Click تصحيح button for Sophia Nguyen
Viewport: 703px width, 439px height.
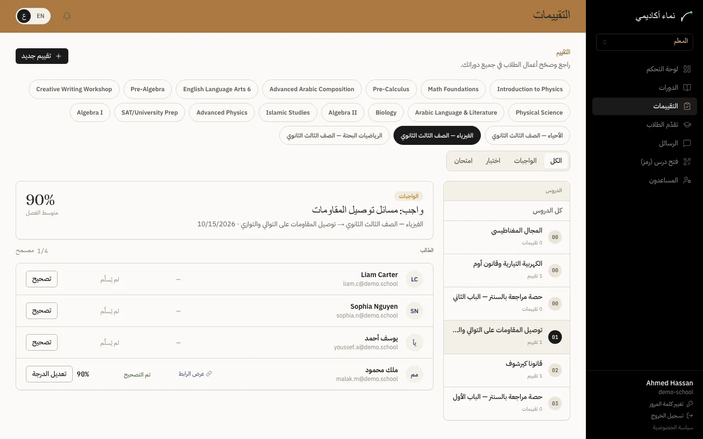41,311
